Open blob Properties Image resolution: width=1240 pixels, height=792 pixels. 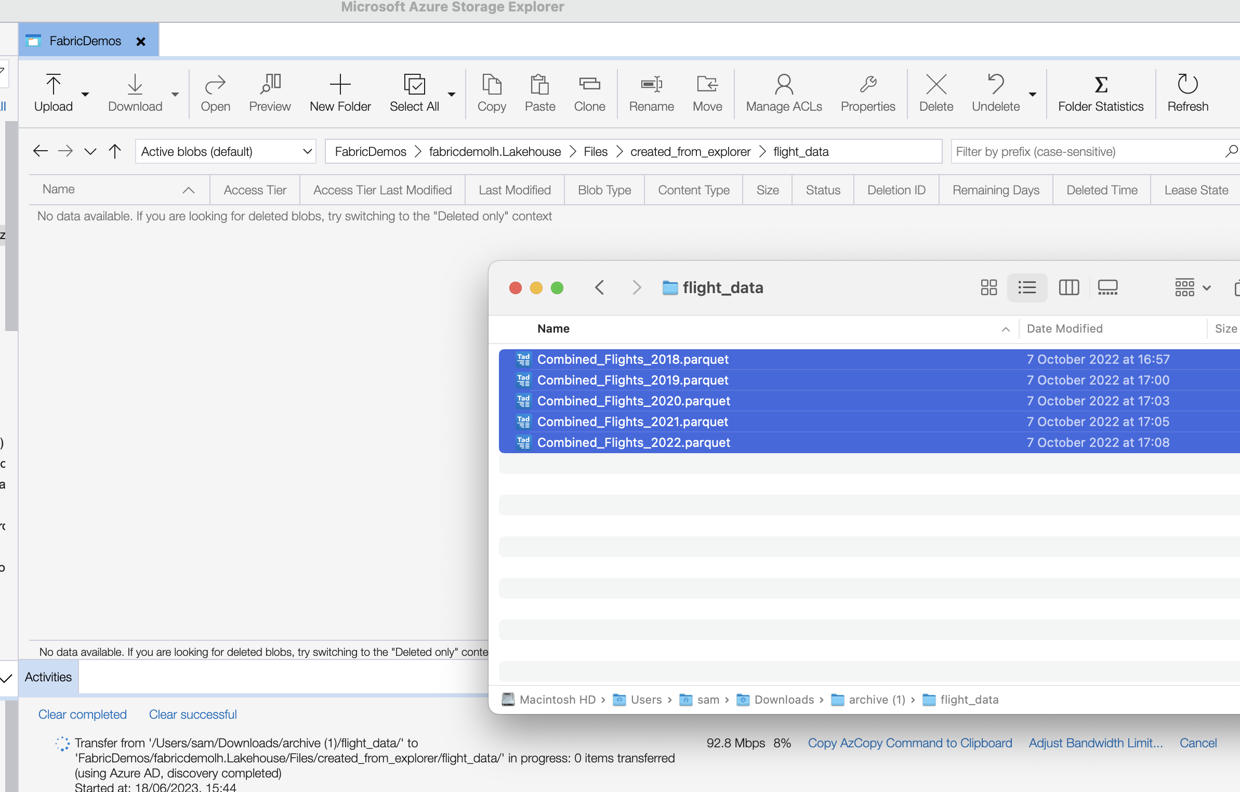coord(867,93)
